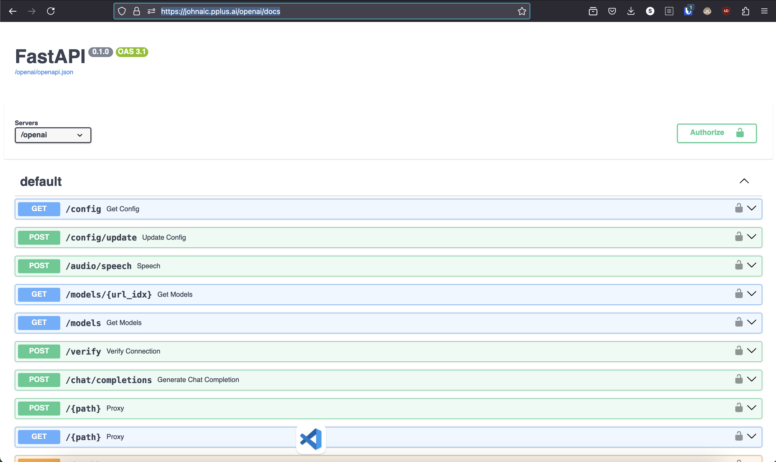Open site permissions icon in address bar
Image resolution: width=776 pixels, height=462 pixels.
click(151, 11)
